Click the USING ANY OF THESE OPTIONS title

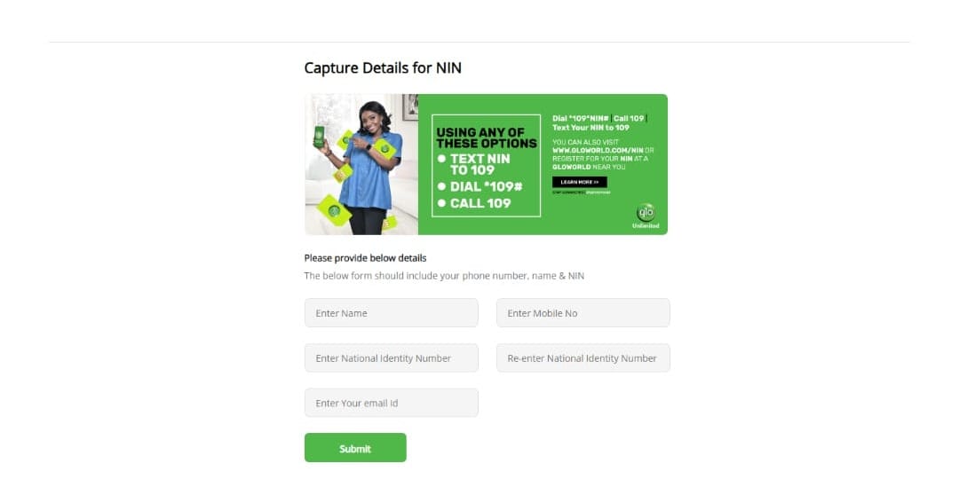[x=487, y=137]
